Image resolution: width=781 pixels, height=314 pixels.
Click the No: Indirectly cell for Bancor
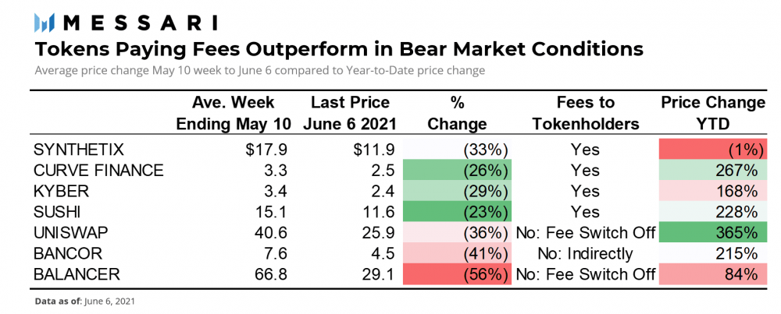click(586, 253)
